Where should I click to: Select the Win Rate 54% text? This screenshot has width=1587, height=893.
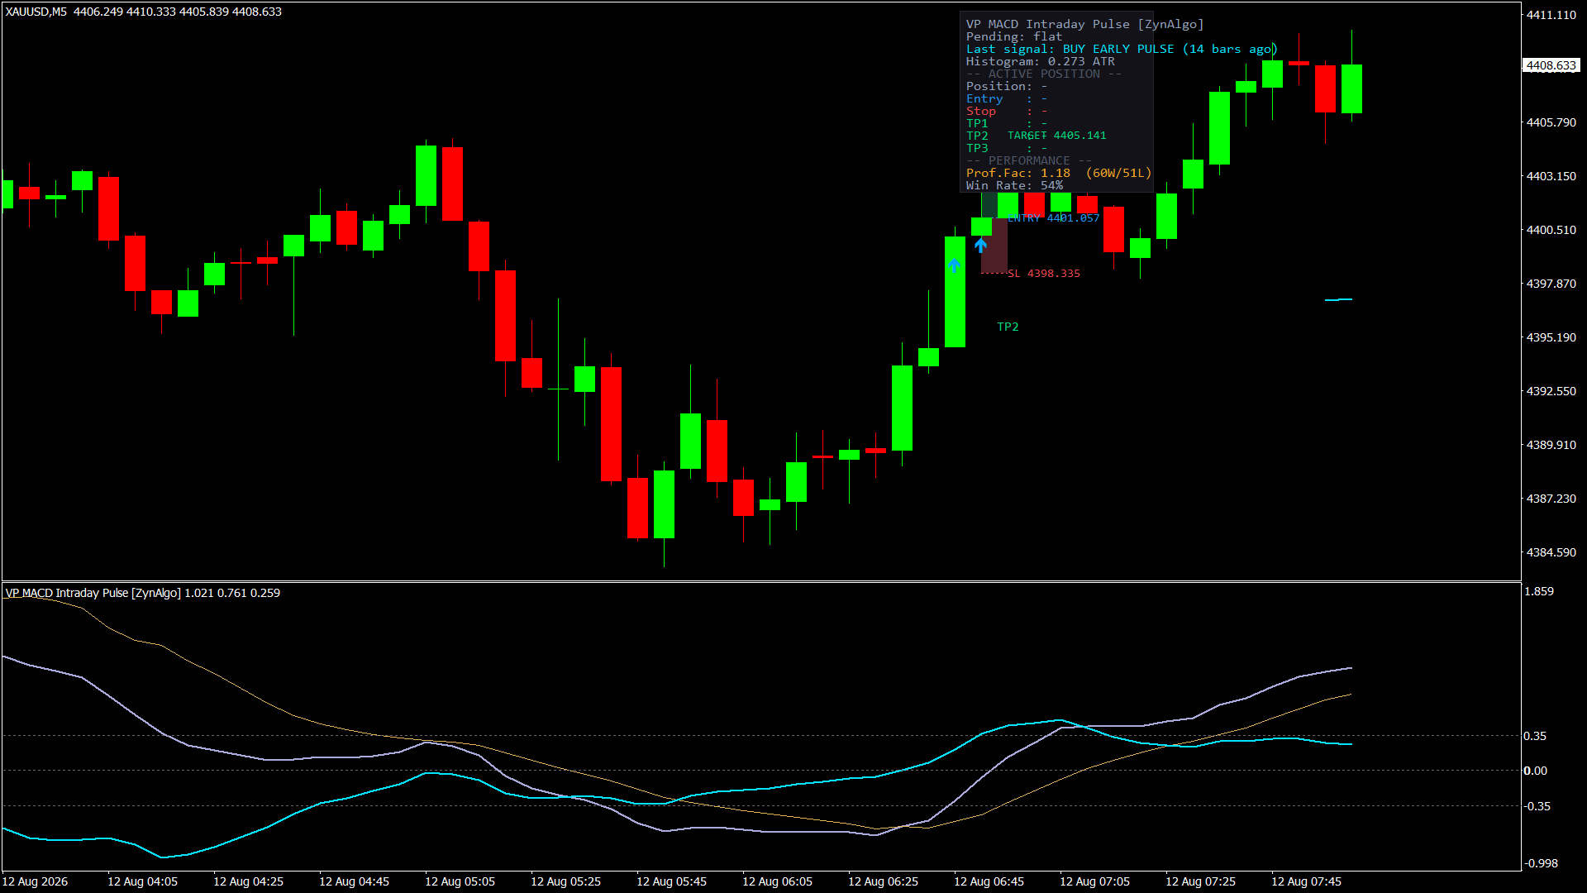coord(1014,185)
